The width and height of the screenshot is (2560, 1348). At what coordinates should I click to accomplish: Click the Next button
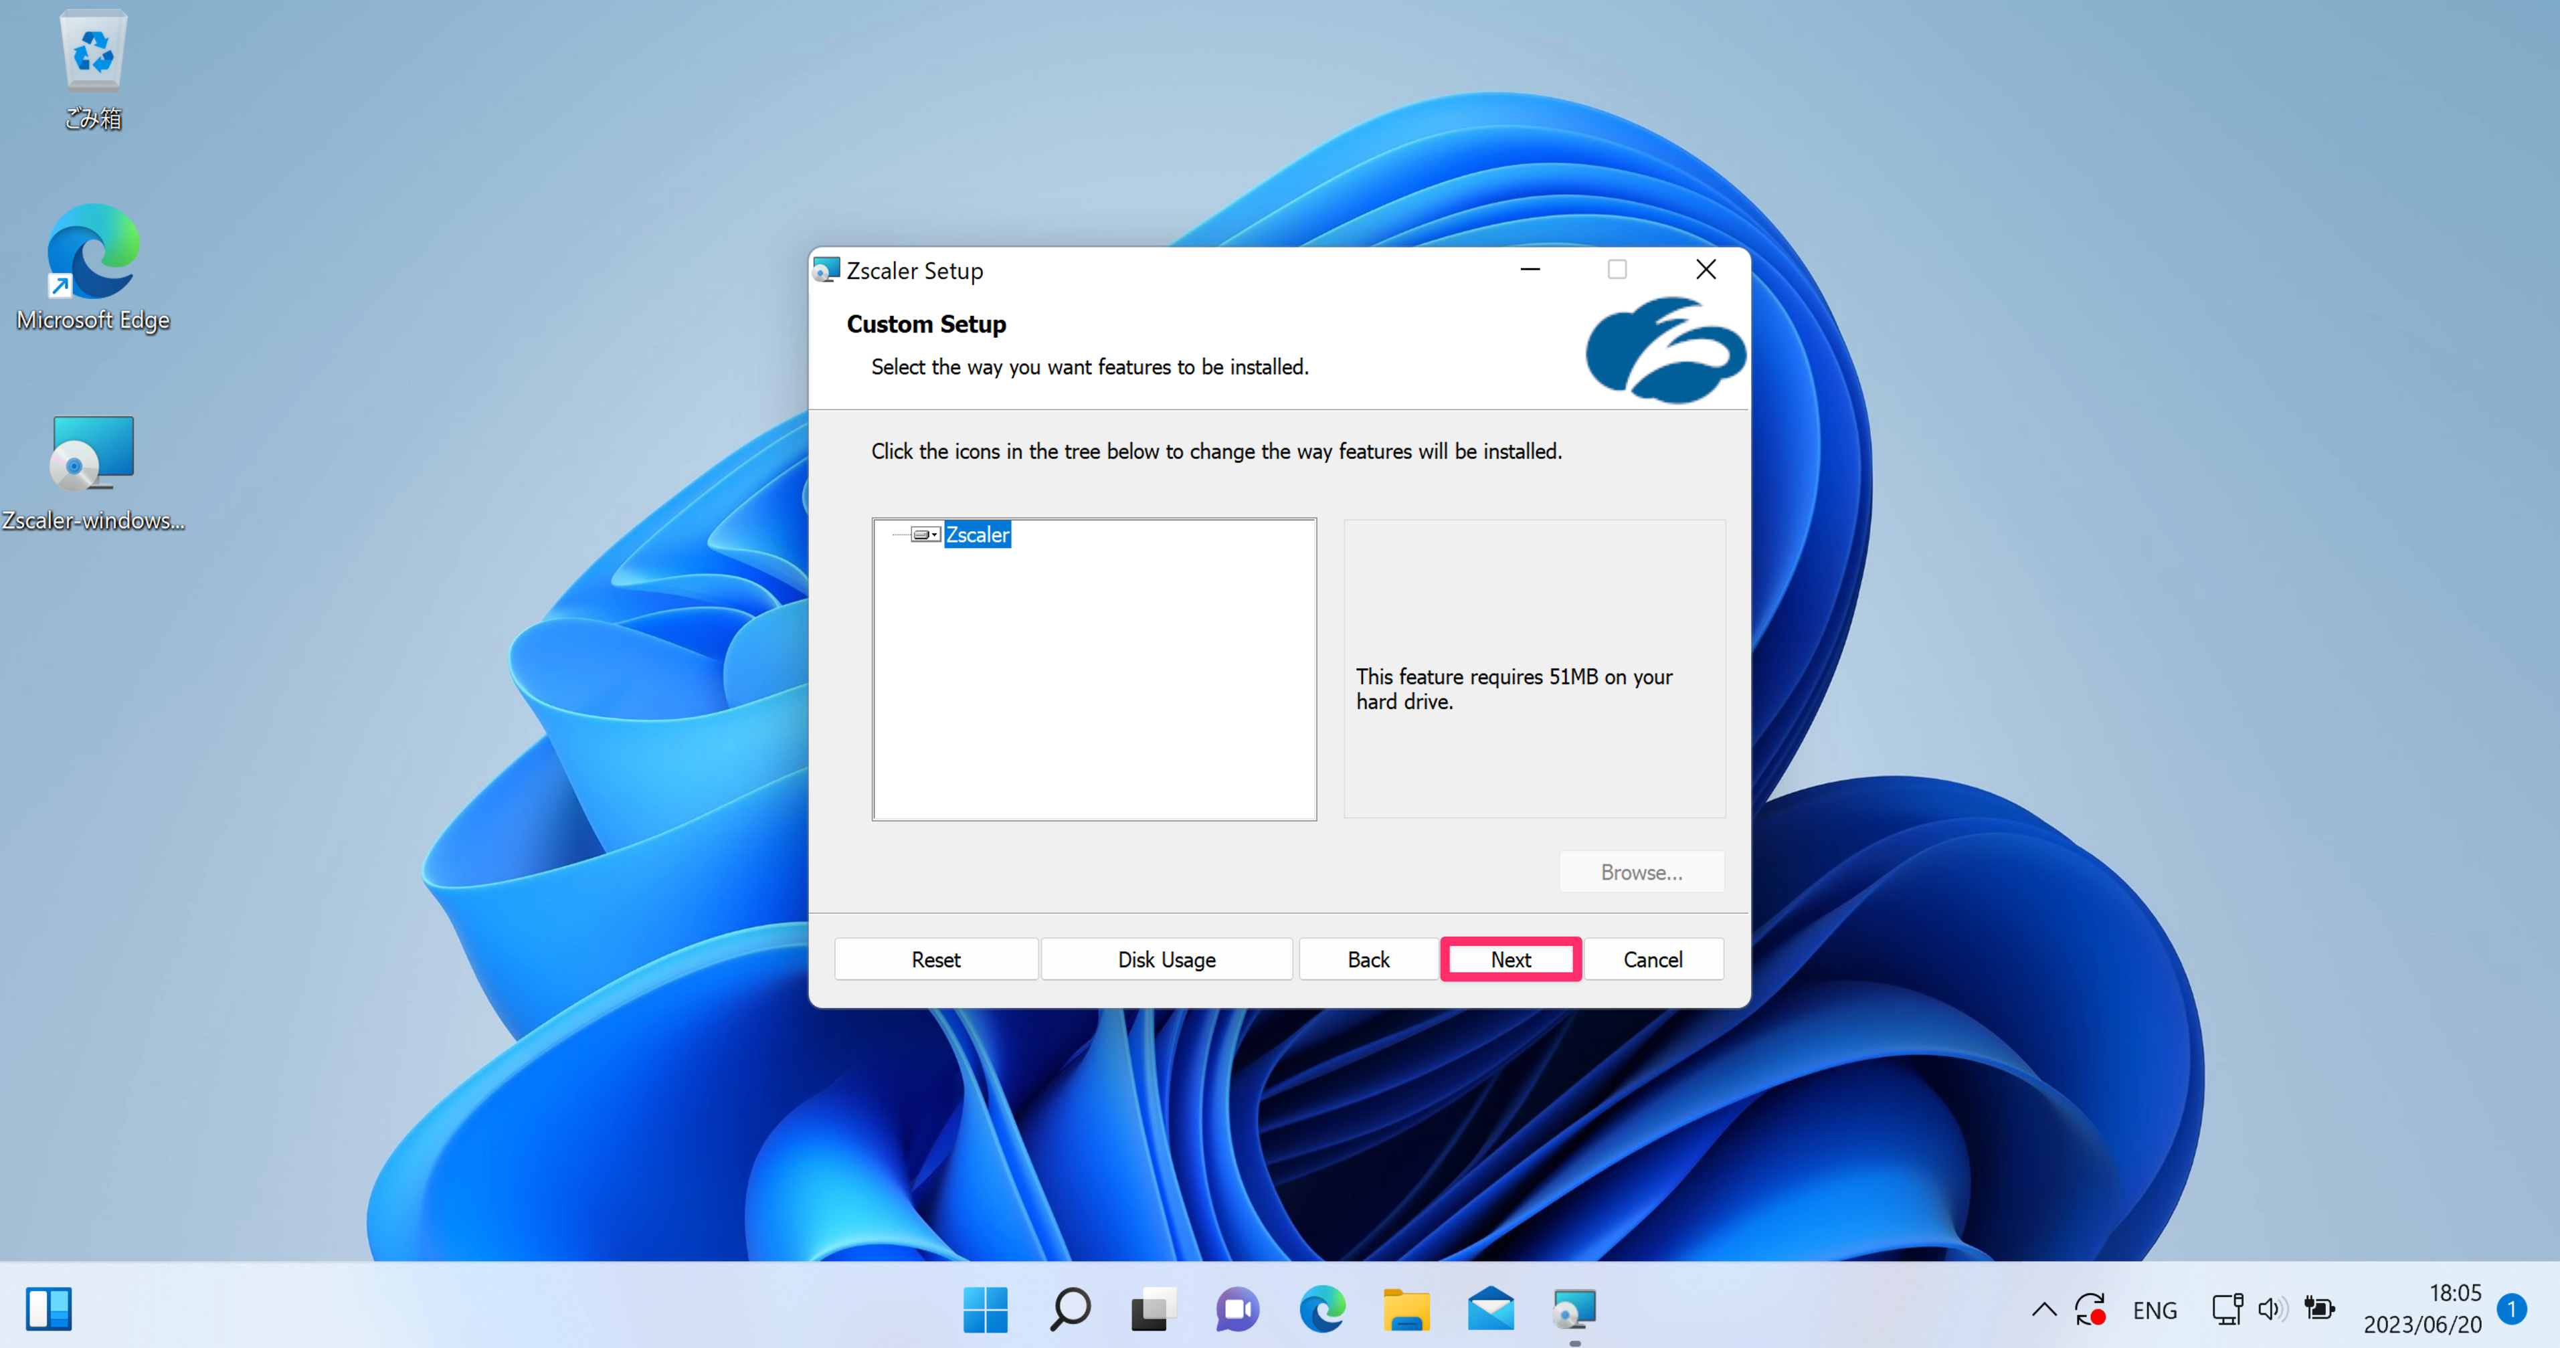click(x=1511, y=959)
